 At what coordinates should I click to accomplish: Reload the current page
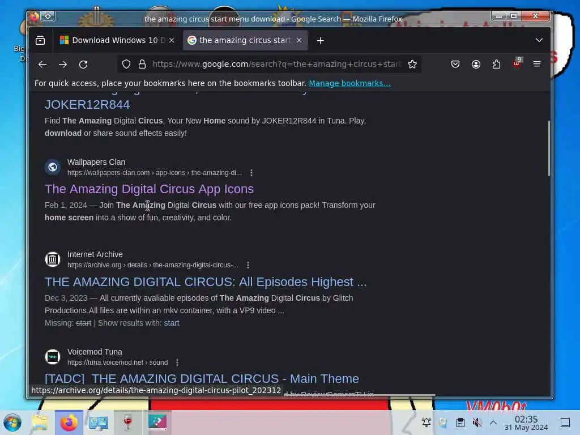tap(83, 65)
